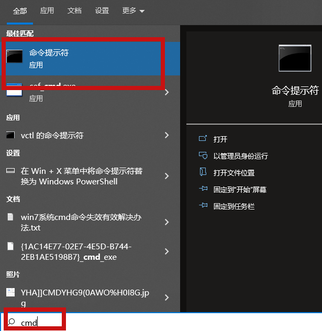Click the search magnifier icon
Image resolution: width=322 pixels, height=331 pixels.
point(12,323)
